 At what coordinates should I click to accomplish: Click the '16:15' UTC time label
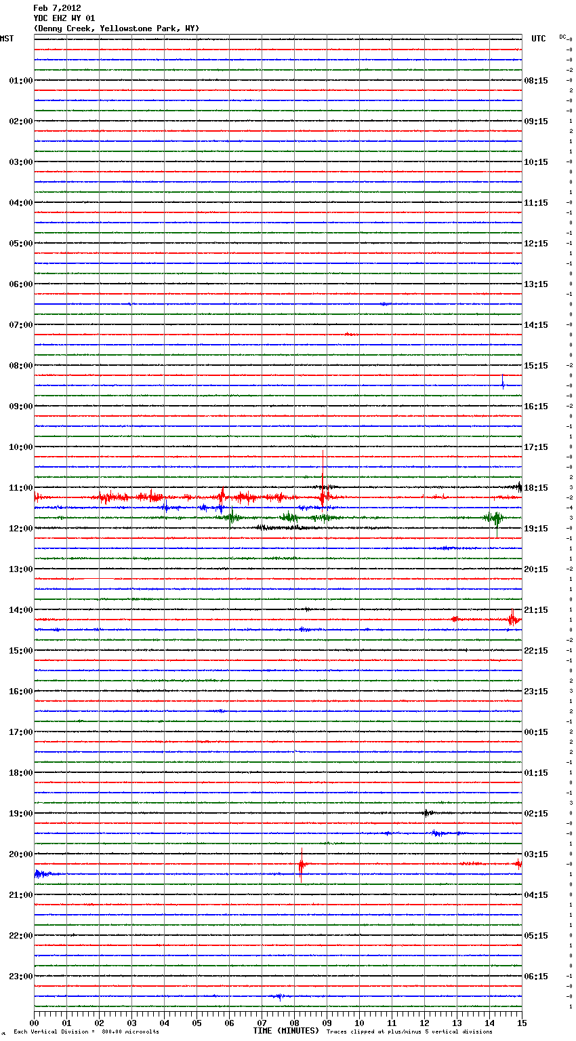click(x=536, y=406)
